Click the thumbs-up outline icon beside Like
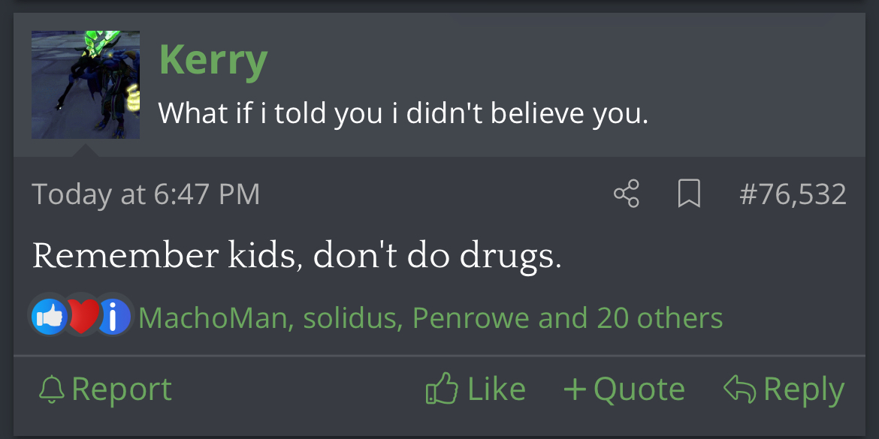This screenshot has width=879, height=439. [x=441, y=389]
